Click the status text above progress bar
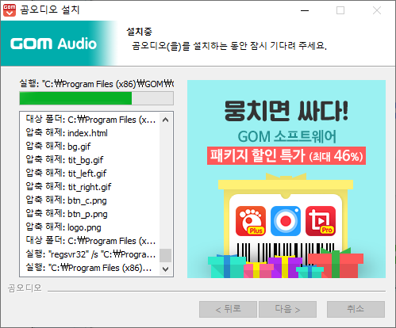The width and height of the screenshot is (396, 328). [x=97, y=84]
